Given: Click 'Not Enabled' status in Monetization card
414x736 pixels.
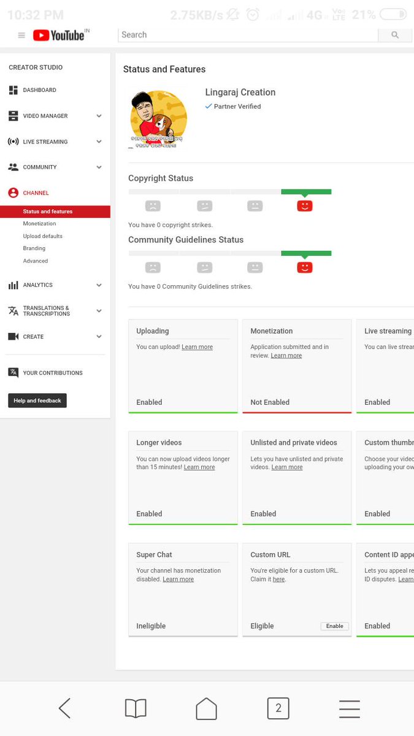Looking at the screenshot, I should [270, 402].
